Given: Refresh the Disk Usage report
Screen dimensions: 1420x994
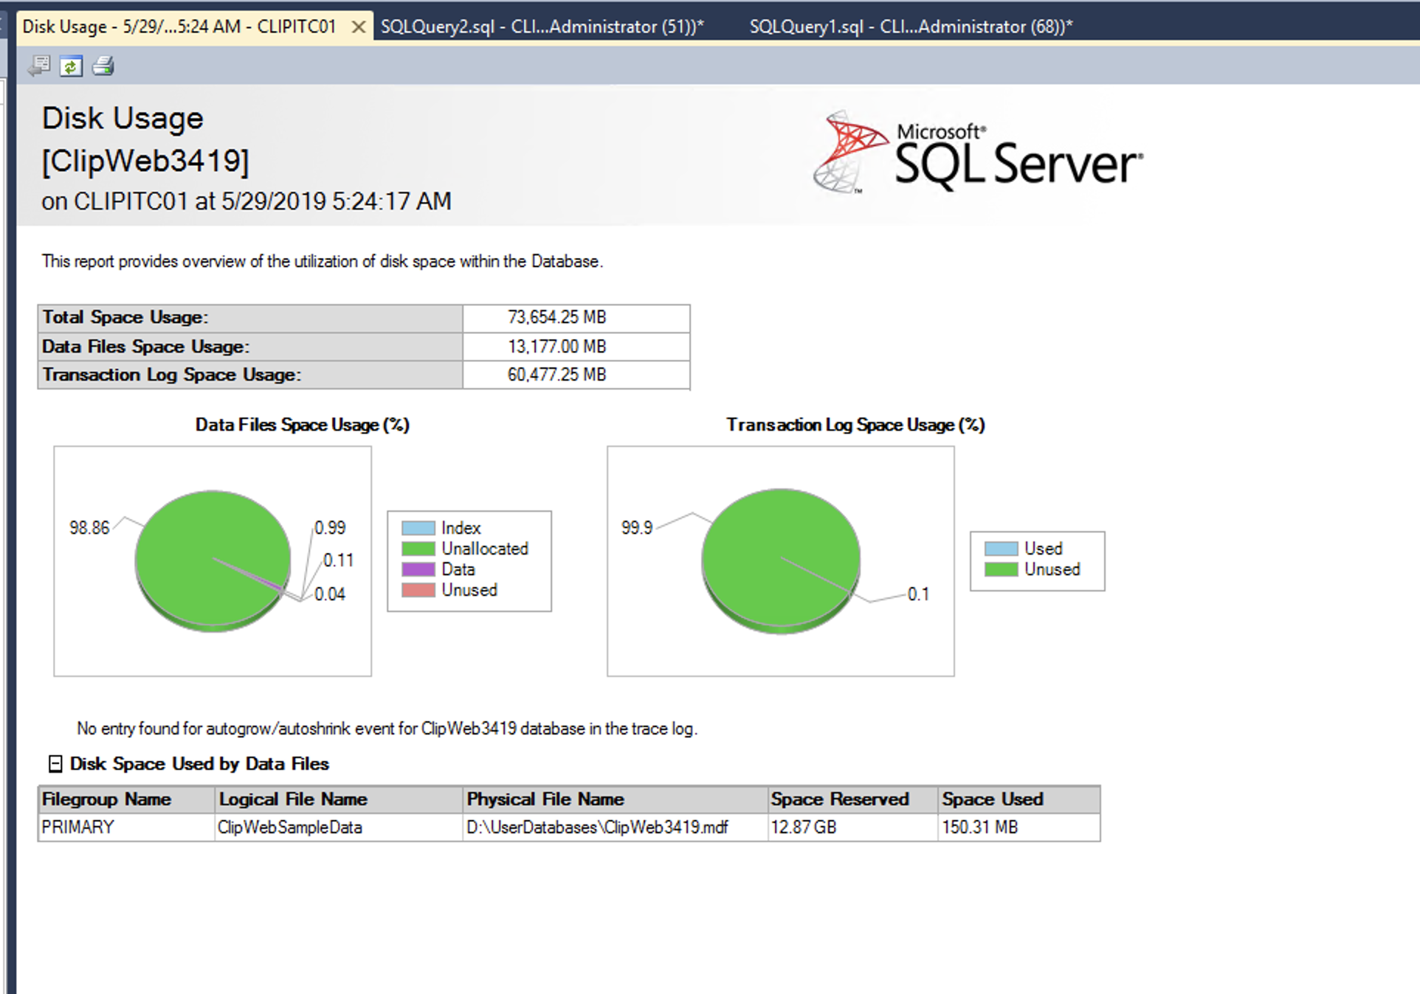Looking at the screenshot, I should (x=71, y=66).
